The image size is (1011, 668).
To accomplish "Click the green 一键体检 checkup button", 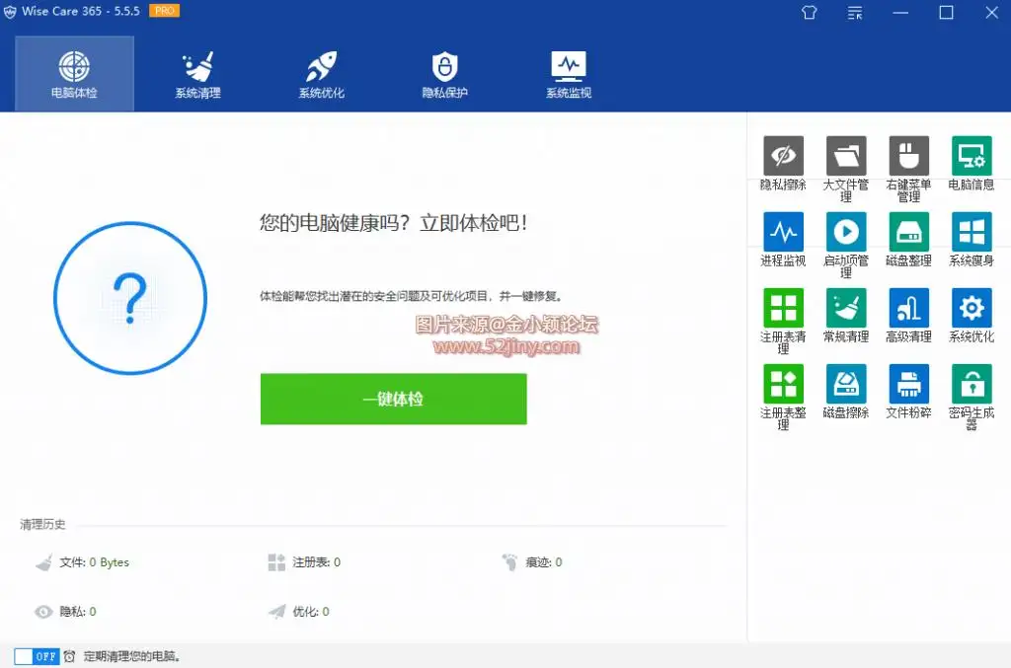I will tap(393, 400).
